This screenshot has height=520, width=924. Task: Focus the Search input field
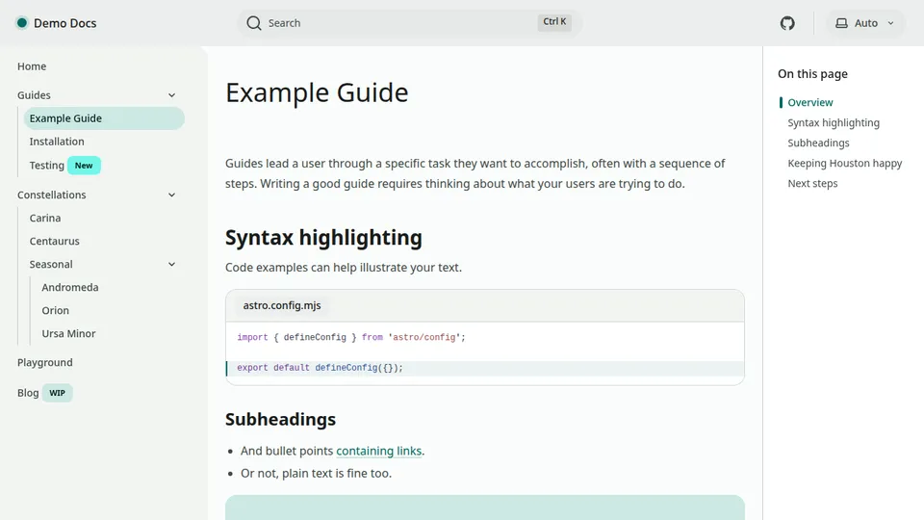click(410, 23)
